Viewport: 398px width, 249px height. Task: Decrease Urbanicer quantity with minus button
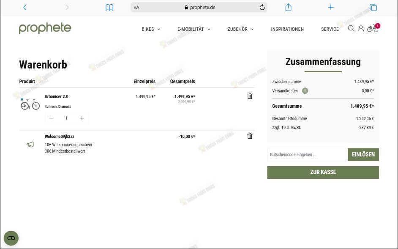[x=52, y=118]
